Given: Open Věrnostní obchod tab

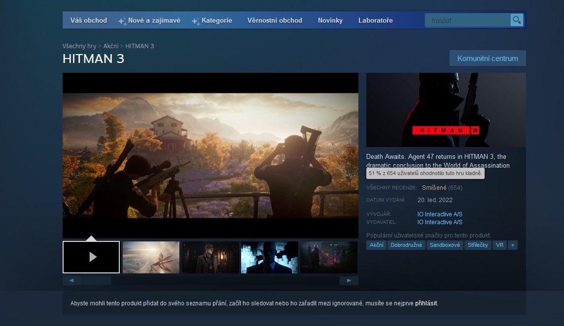Looking at the screenshot, I should (275, 21).
